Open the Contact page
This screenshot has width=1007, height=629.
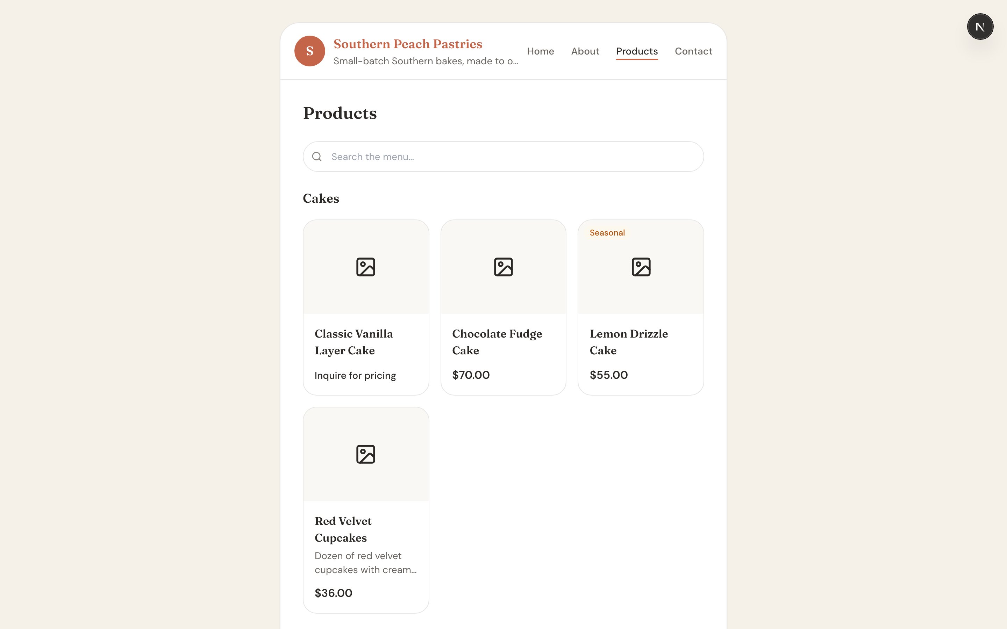pyautogui.click(x=693, y=51)
